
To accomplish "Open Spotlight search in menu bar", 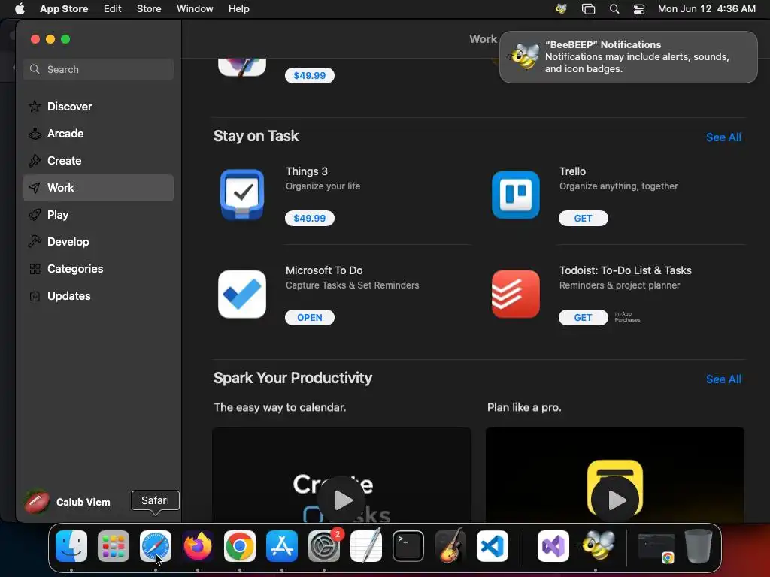I will coord(614,9).
